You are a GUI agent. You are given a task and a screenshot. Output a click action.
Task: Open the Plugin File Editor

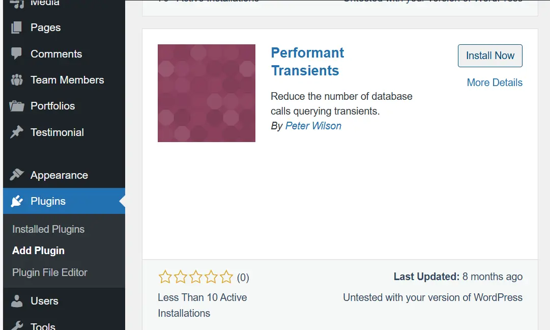(48, 272)
